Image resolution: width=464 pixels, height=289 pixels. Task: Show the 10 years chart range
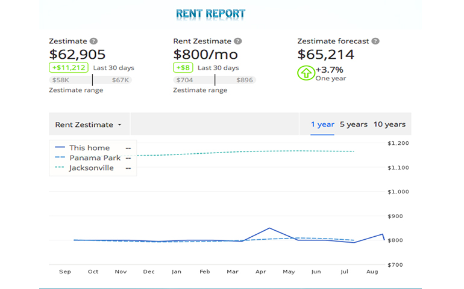tap(389, 124)
